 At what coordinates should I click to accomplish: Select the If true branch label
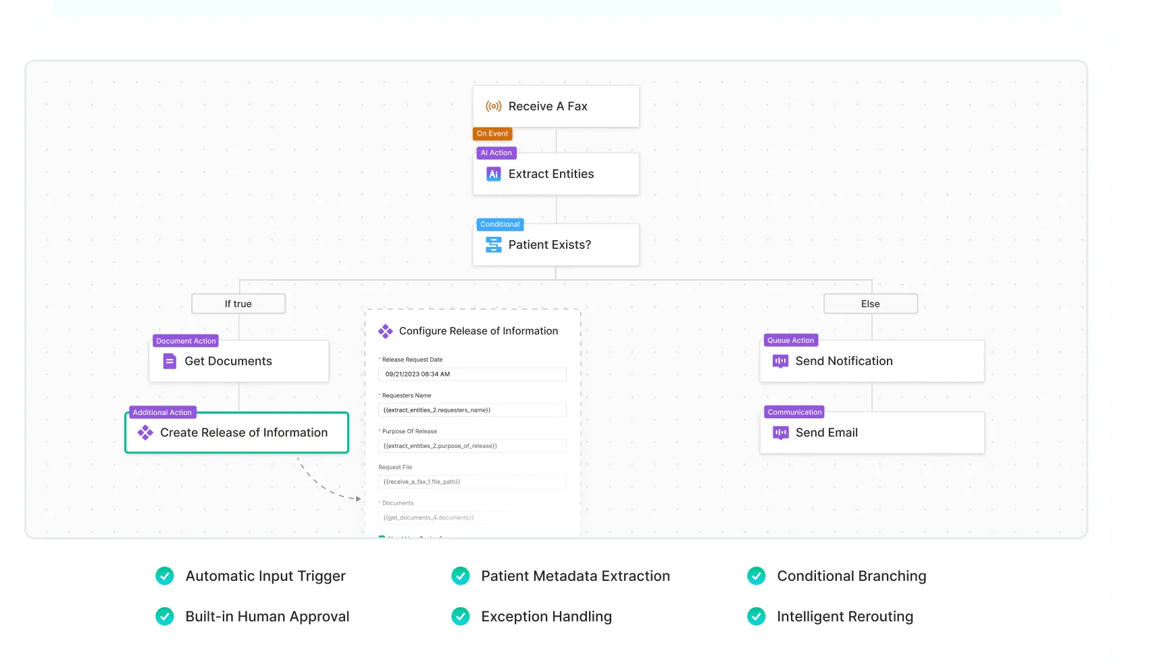click(x=238, y=304)
